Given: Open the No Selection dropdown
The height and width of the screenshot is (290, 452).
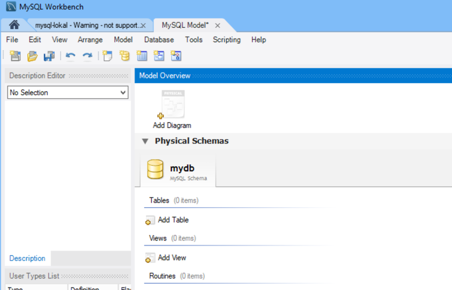Looking at the screenshot, I should pyautogui.click(x=68, y=93).
